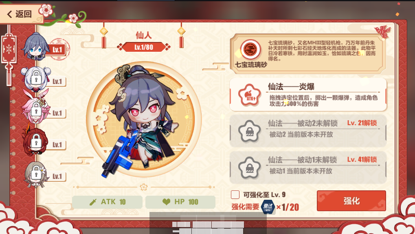Click the 七宝琉璃砂 weapon emblem icon
Screen dimensions: 415x234
(x=250, y=49)
